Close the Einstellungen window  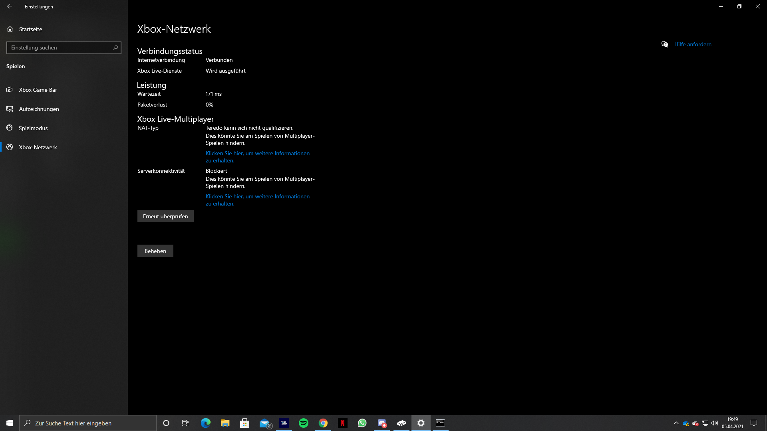[x=758, y=6]
